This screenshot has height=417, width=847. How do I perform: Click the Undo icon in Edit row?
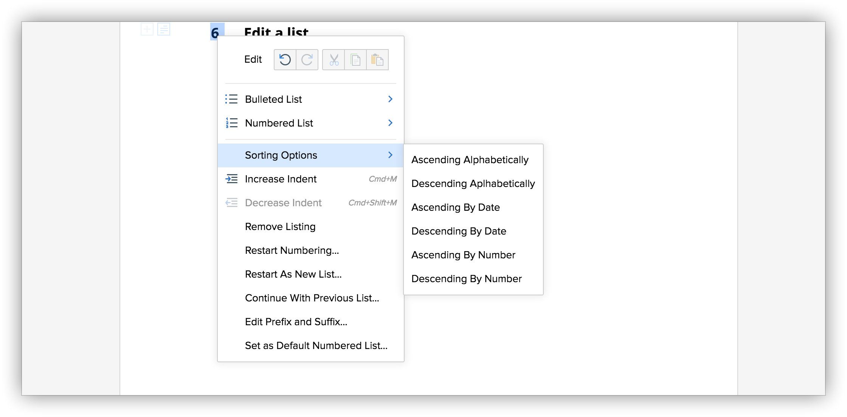click(285, 60)
